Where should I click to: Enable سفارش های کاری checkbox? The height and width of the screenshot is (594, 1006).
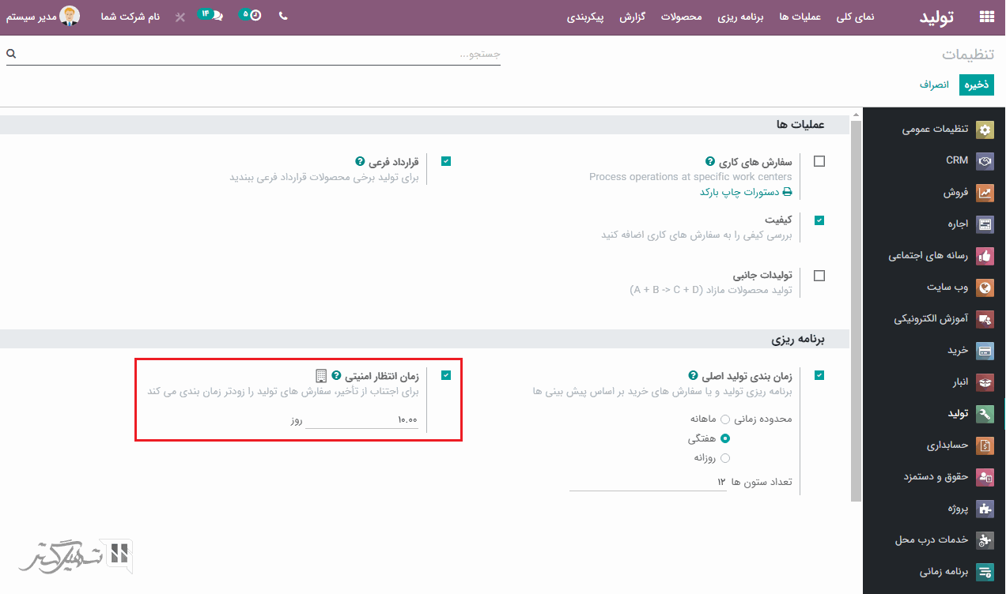click(819, 161)
